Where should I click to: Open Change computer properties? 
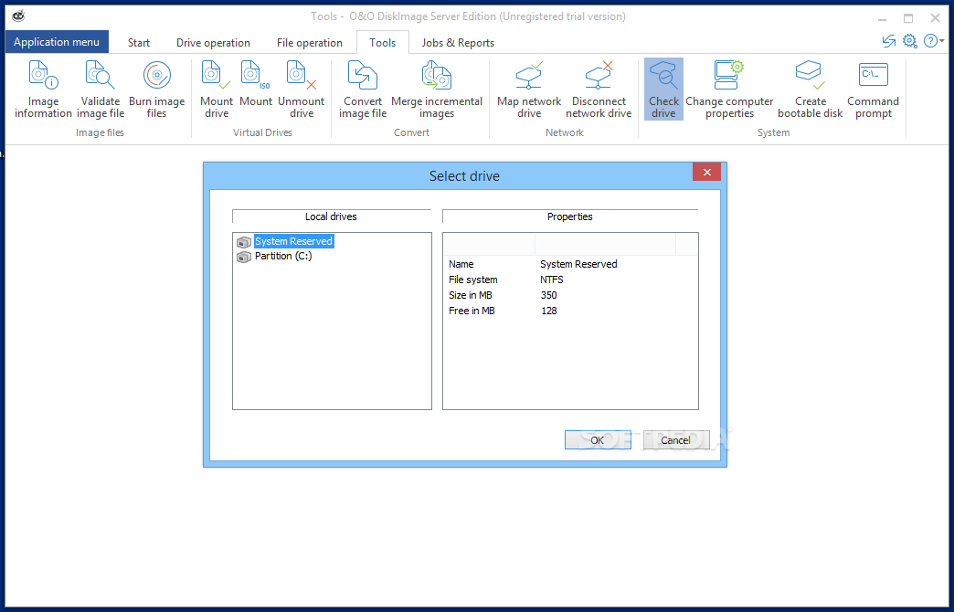729,90
